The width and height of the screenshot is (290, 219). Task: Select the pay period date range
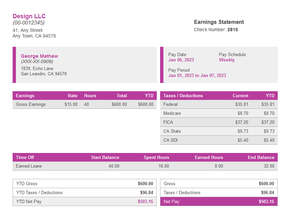coord(197,76)
